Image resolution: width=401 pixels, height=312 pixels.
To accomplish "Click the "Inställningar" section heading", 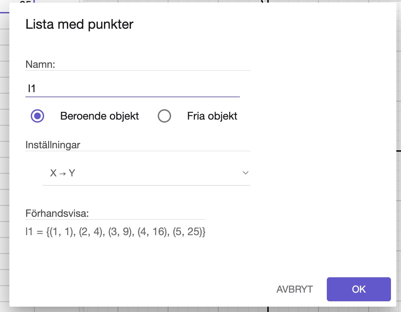I will tap(52, 145).
